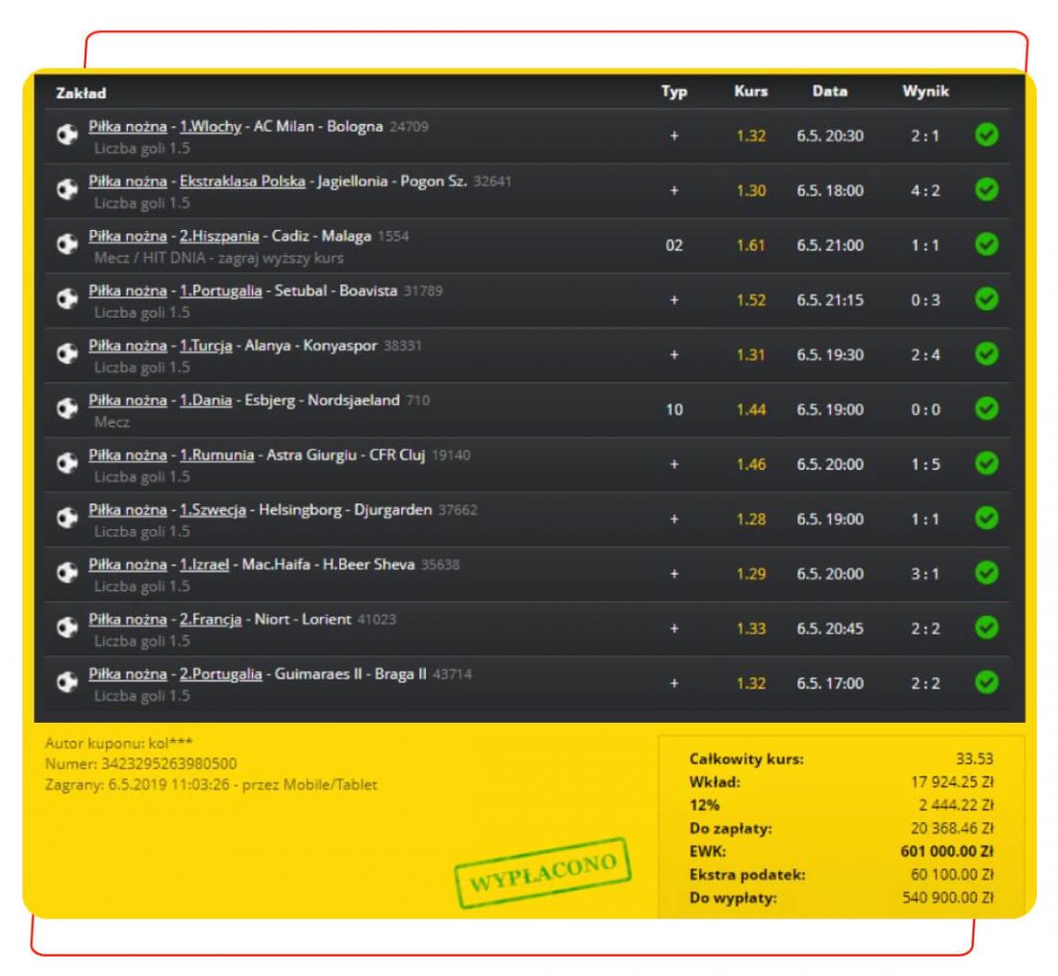Click the Zakład column header
Viewport: 1058px width, 976px height.
pos(81,93)
